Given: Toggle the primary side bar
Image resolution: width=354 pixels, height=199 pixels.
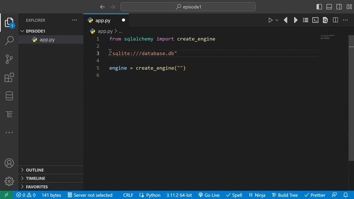Looking at the screenshot, I should (x=319, y=7).
